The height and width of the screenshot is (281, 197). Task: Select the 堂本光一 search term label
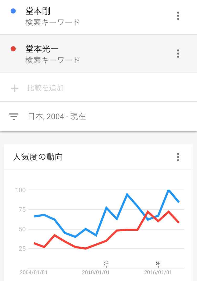click(42, 49)
